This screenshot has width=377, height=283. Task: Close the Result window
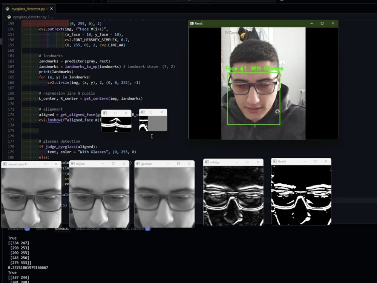click(x=333, y=23)
